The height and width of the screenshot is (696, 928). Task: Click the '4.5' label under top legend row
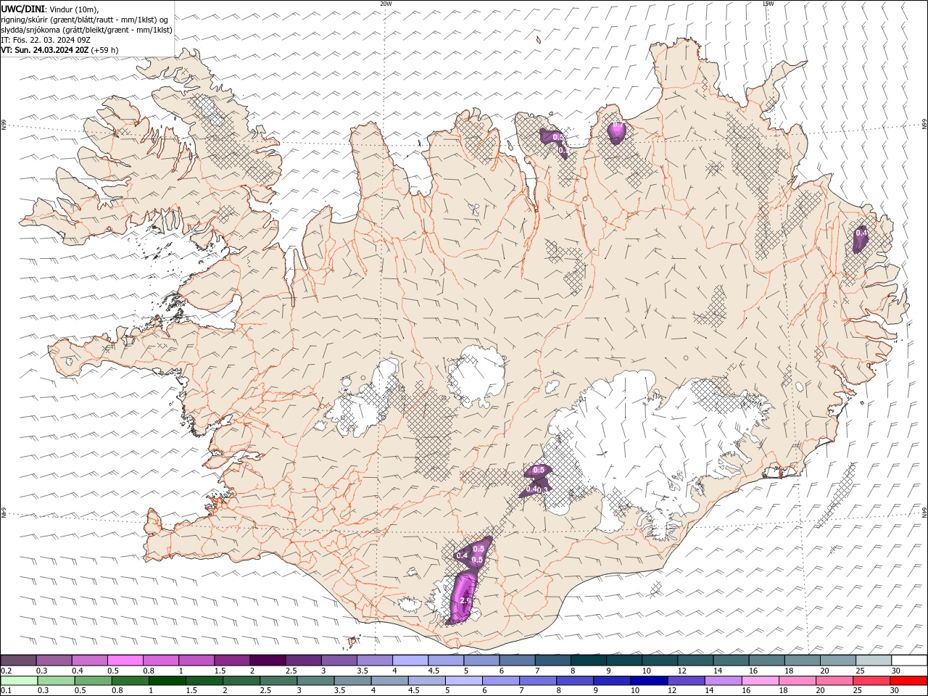434,671
